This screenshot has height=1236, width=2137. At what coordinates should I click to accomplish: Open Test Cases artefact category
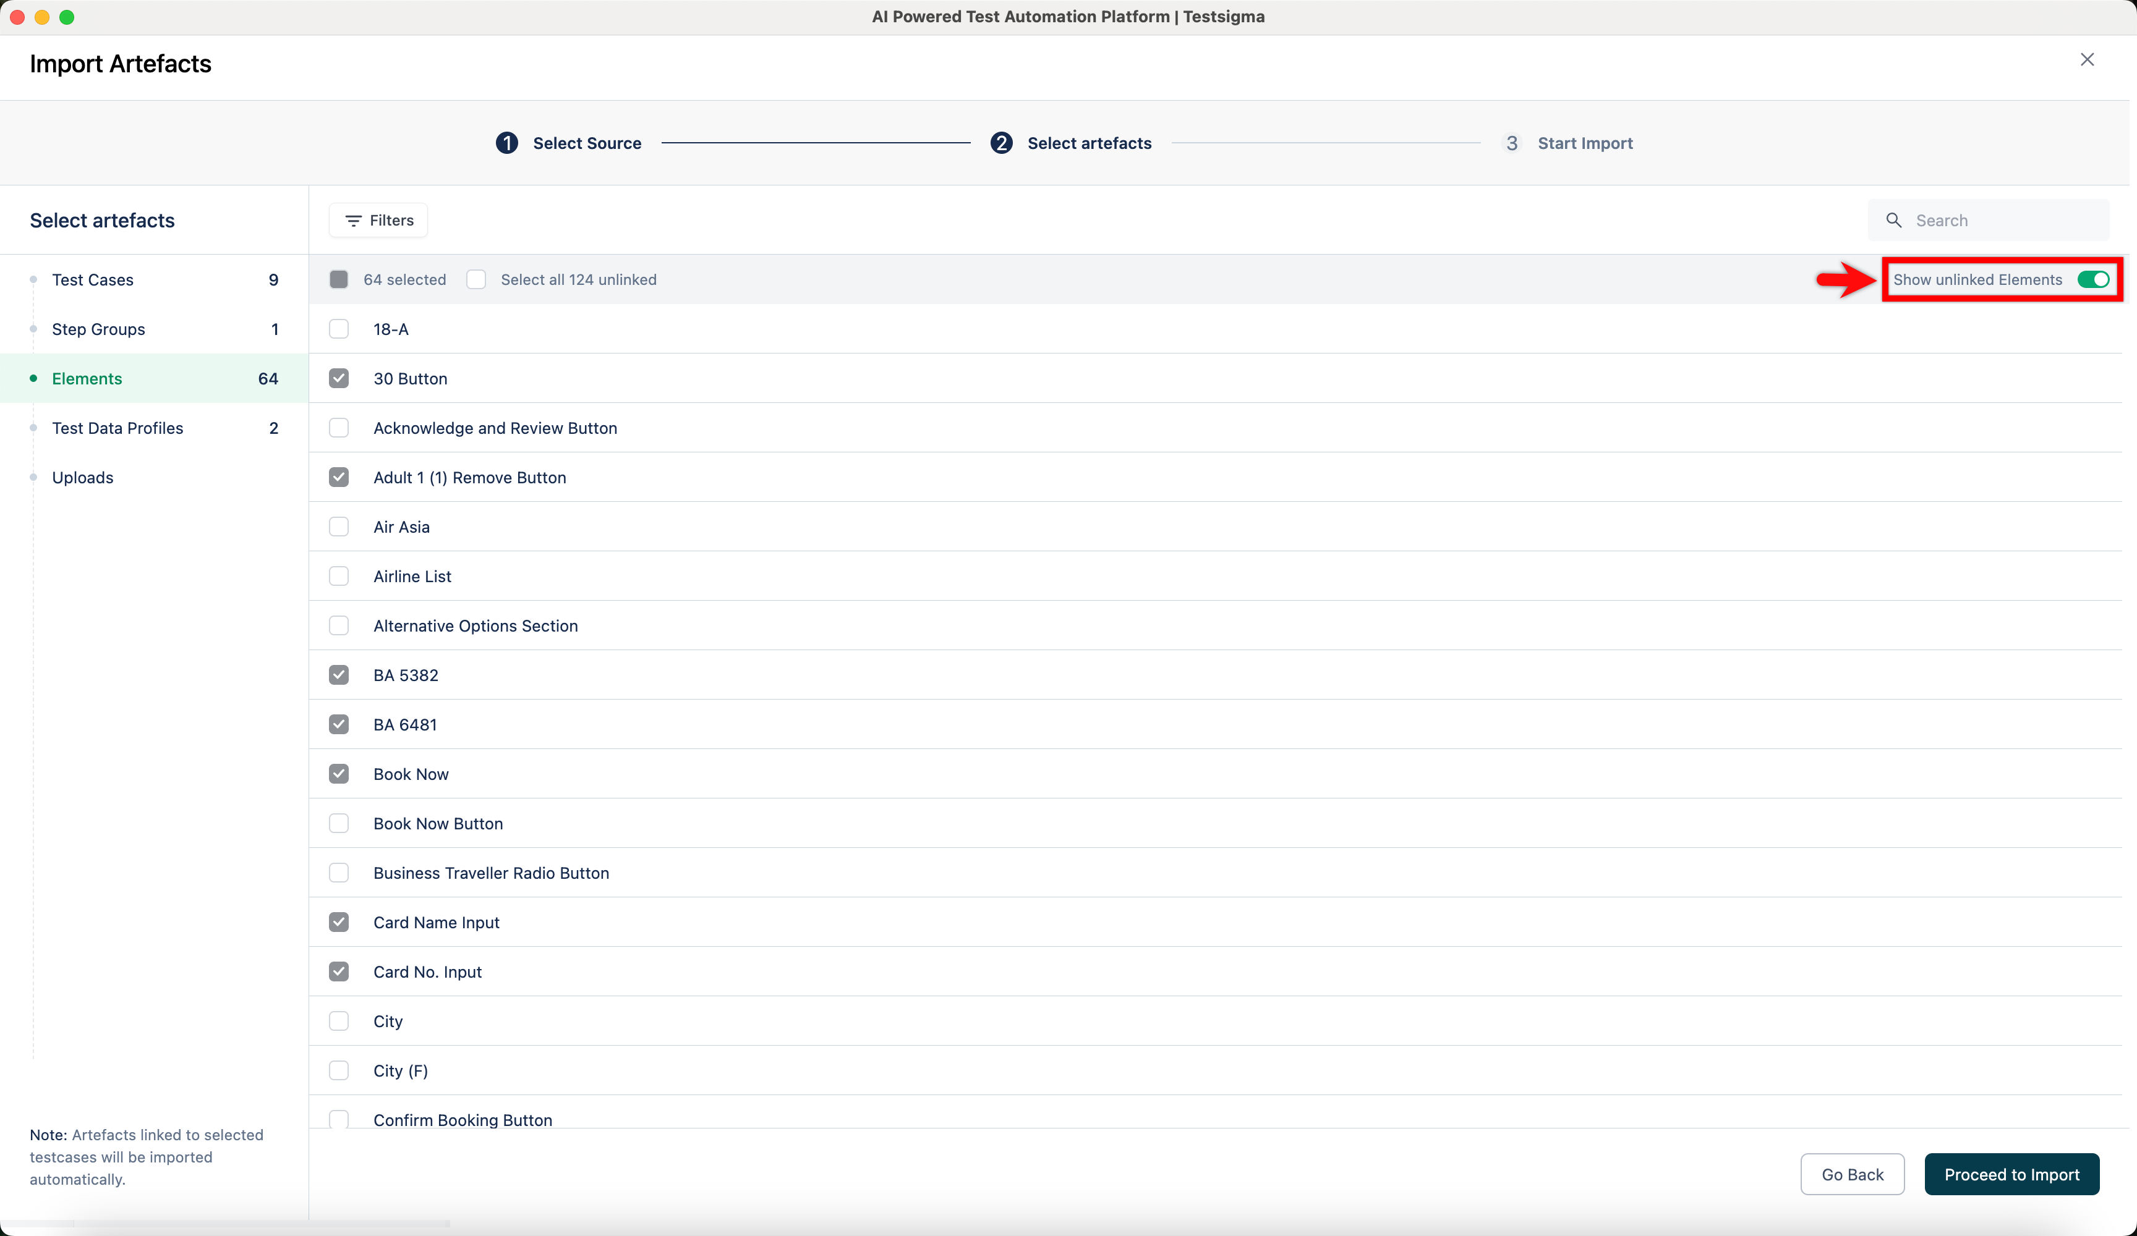(x=93, y=280)
